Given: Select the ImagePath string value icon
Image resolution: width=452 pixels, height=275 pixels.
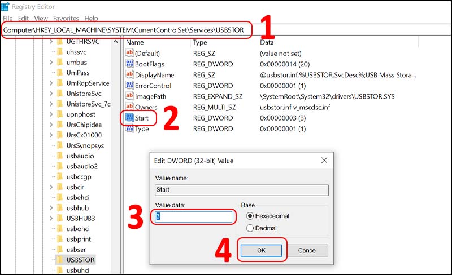Looking at the screenshot, I should [130, 96].
